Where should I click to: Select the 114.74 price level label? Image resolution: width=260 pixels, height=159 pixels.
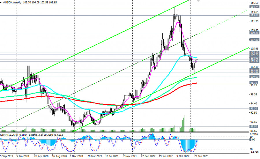click(254, 7)
